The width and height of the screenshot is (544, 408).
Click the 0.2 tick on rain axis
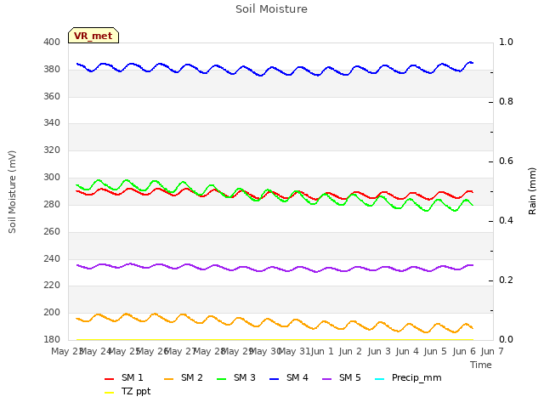pos(506,280)
